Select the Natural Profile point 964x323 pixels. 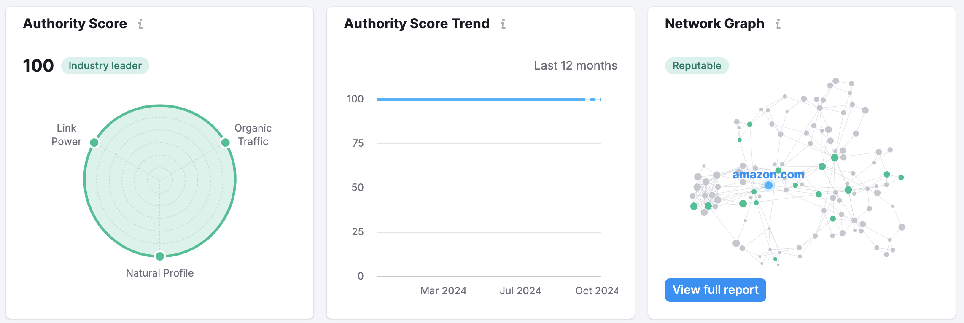(x=159, y=256)
